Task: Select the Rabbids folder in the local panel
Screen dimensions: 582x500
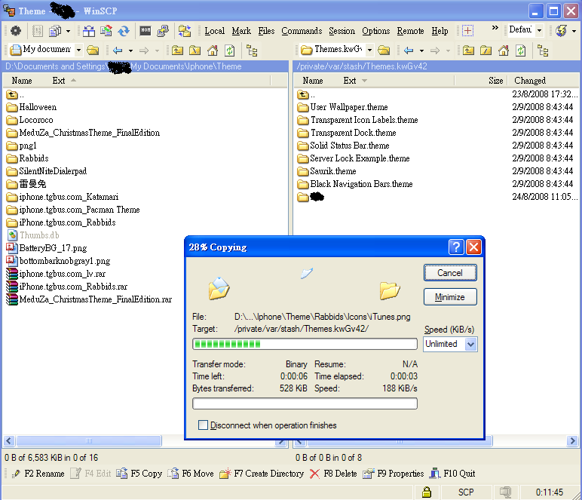Action: pyautogui.click(x=33, y=158)
